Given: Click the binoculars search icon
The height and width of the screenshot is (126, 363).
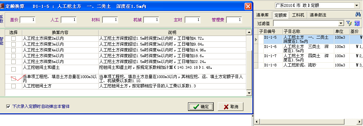Looking at the screenshot, I should [358, 15].
